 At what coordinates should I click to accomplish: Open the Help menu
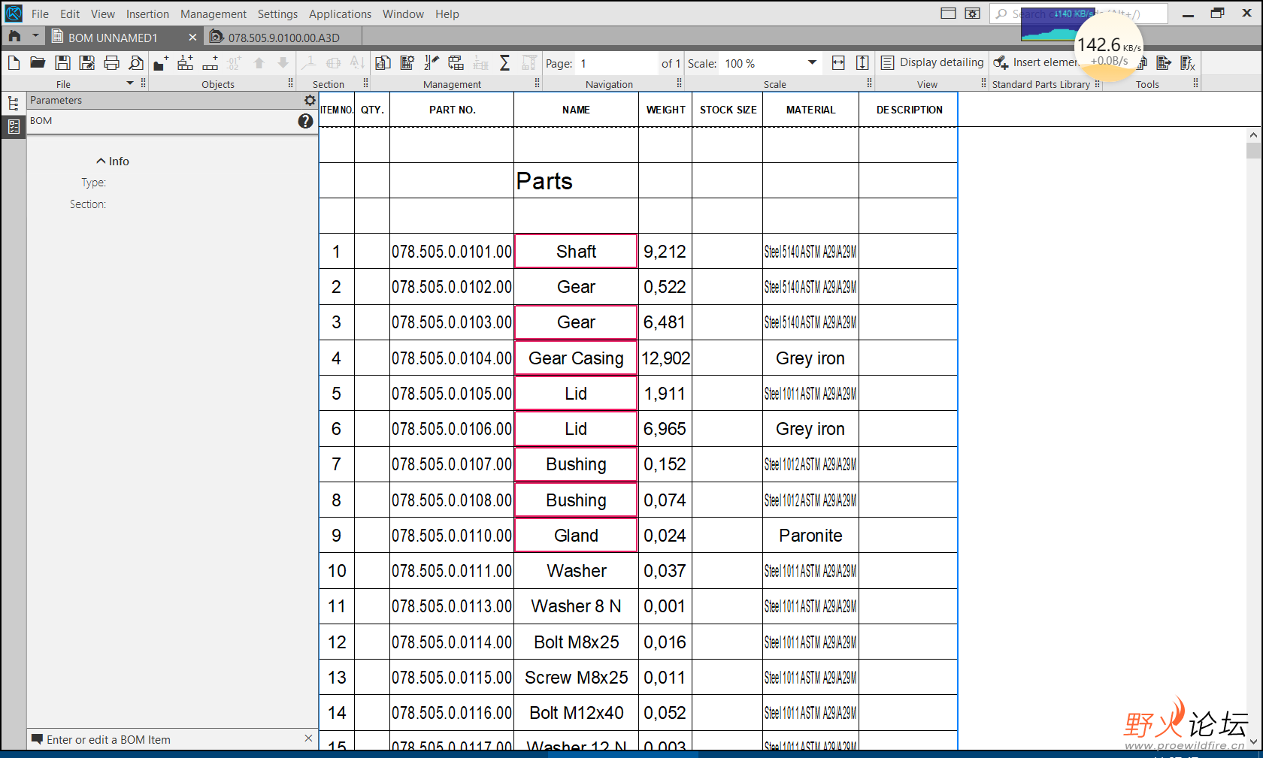(x=447, y=14)
